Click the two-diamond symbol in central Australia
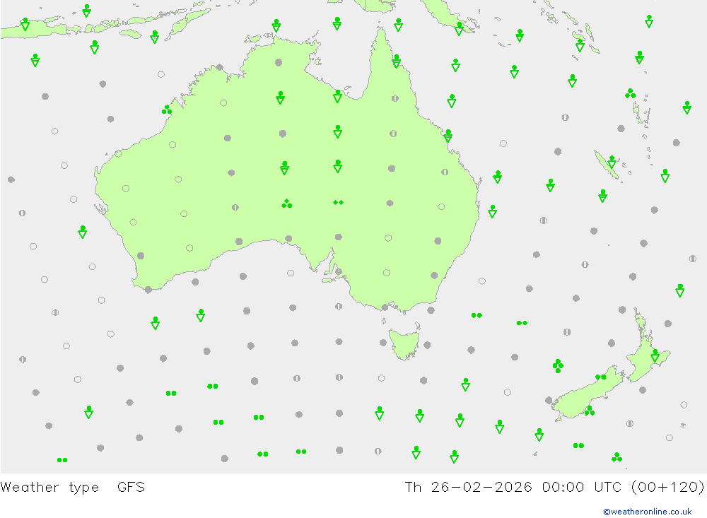707x518 pixels. click(x=338, y=202)
